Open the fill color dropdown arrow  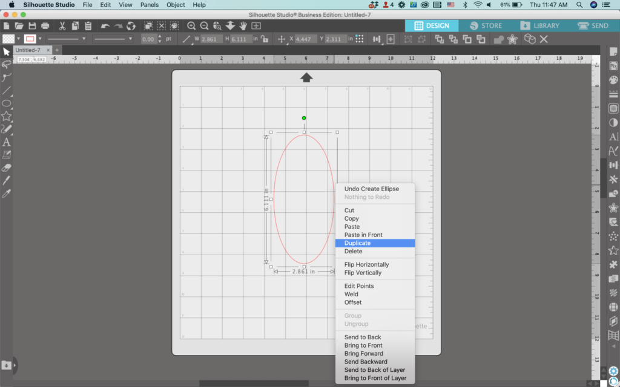click(x=18, y=39)
